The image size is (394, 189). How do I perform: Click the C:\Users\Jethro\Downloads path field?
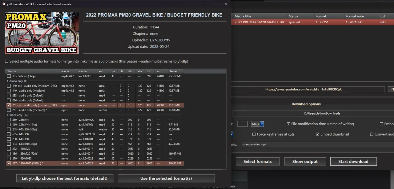[x=313, y=113]
